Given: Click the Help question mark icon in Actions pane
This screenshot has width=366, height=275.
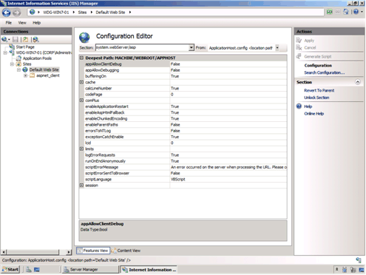Looking at the screenshot, I should coord(299,106).
